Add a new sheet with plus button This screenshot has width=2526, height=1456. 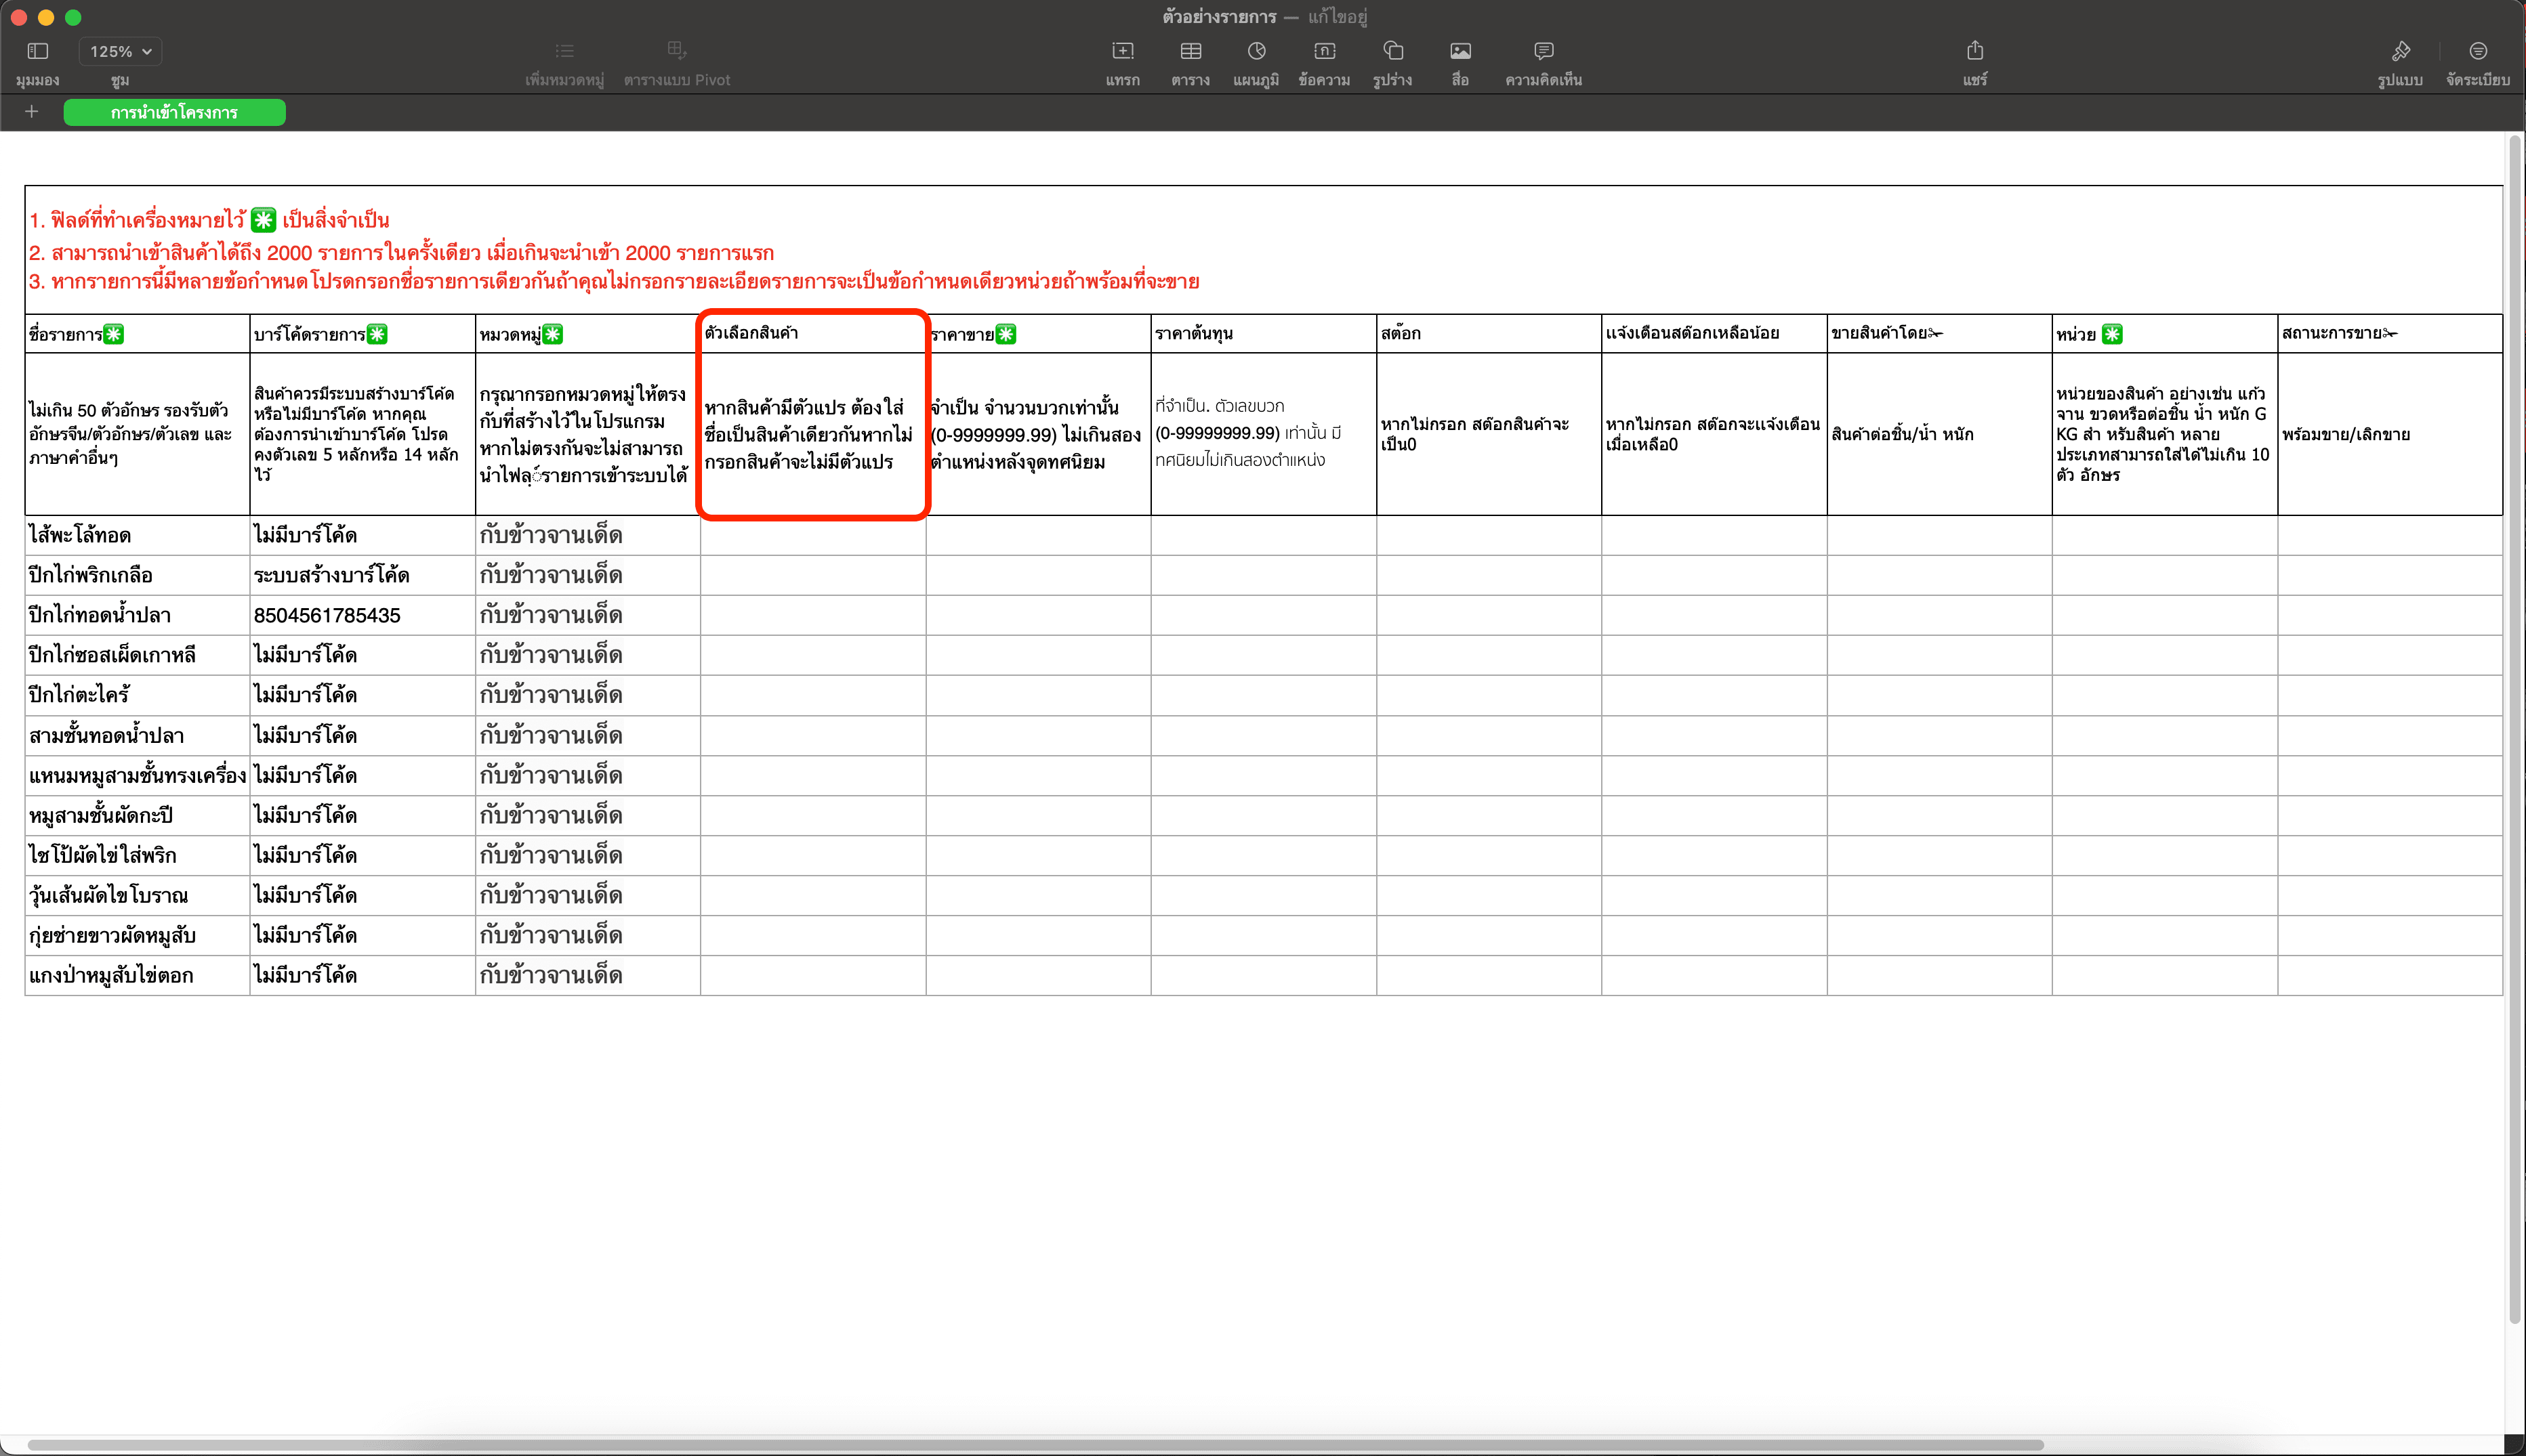32,112
